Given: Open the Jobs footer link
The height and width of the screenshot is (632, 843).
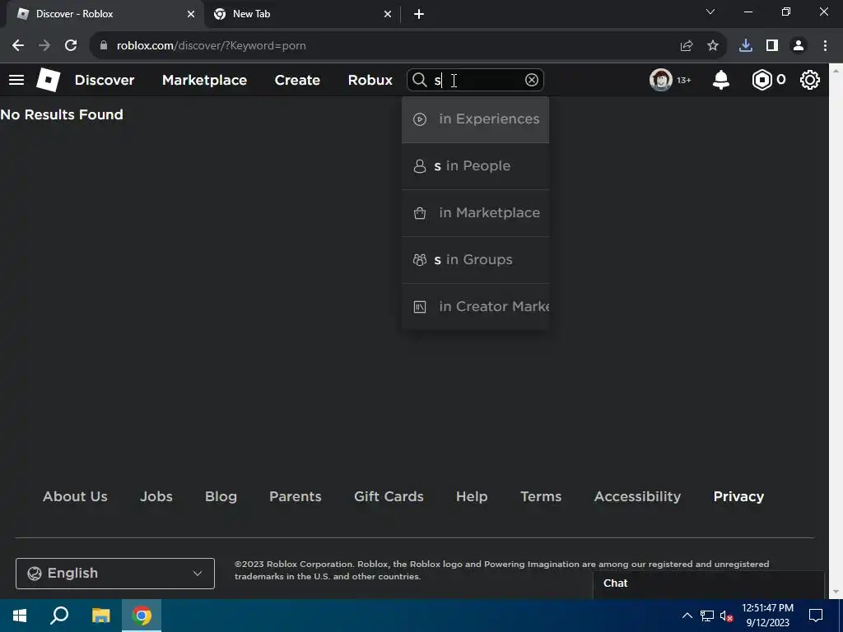Looking at the screenshot, I should 156,496.
